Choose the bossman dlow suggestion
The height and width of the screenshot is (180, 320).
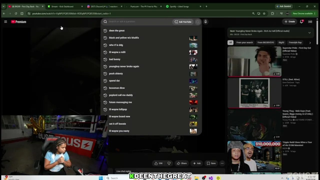pyautogui.click(x=151, y=88)
